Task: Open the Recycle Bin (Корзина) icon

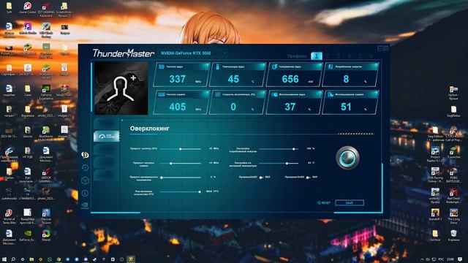Action: [453, 235]
